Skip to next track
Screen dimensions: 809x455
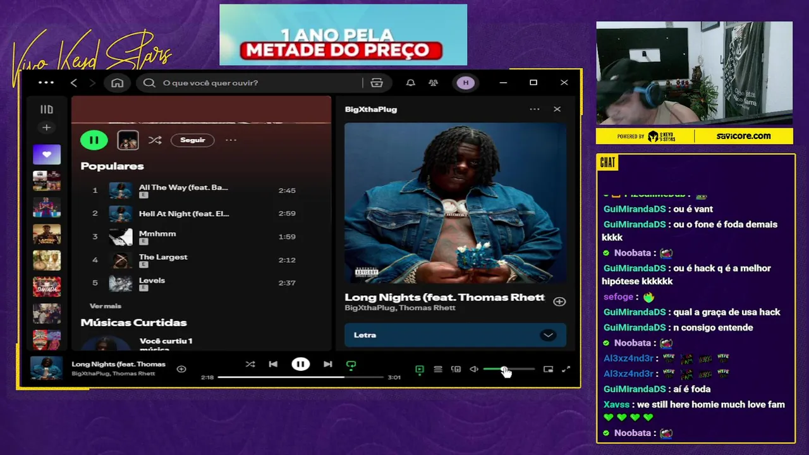click(327, 365)
